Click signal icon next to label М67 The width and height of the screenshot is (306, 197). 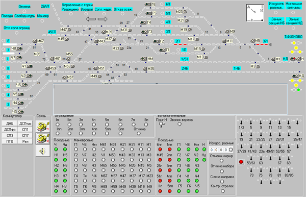click(x=34, y=41)
